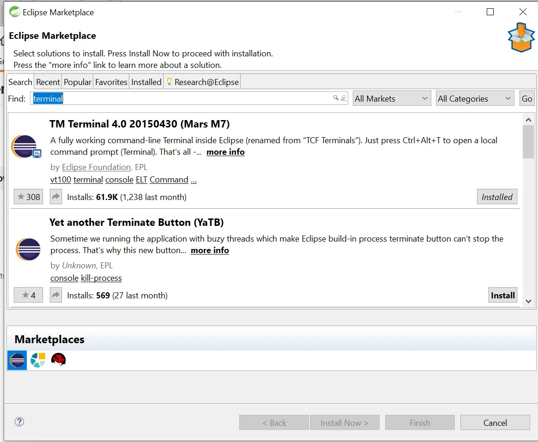The image size is (538, 442).
Task: Click the Marketplaces section heading
Action: pyautogui.click(x=50, y=339)
